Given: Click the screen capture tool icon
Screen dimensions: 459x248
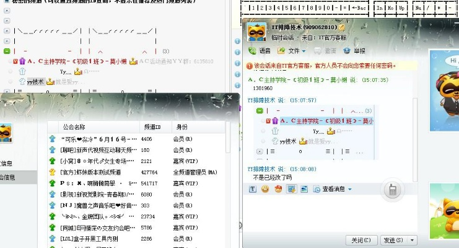Looking at the screenshot, I should coord(291,189).
